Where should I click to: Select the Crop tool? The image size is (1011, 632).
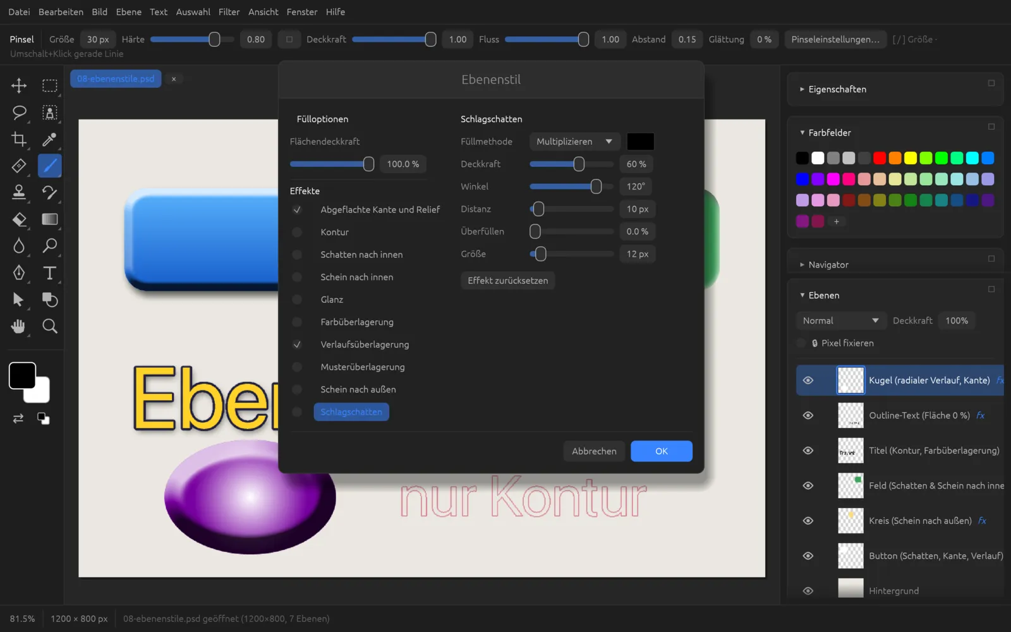pos(19,139)
